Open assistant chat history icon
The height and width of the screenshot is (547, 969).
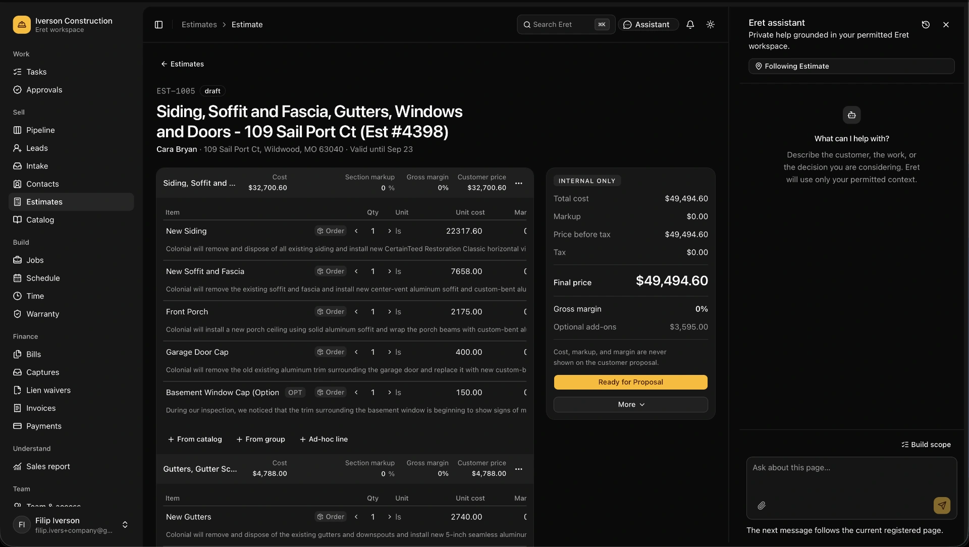(926, 25)
